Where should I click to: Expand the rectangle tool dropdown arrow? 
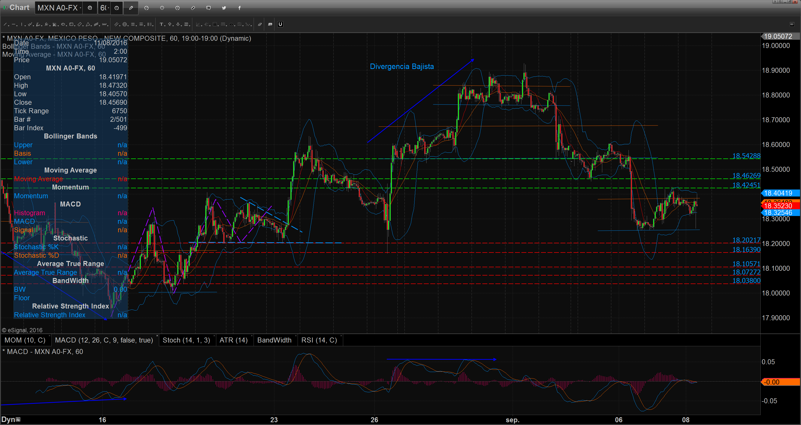tap(75, 26)
